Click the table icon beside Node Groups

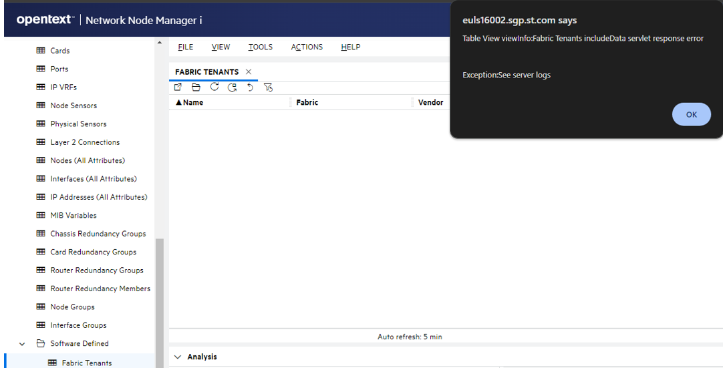[x=41, y=307]
